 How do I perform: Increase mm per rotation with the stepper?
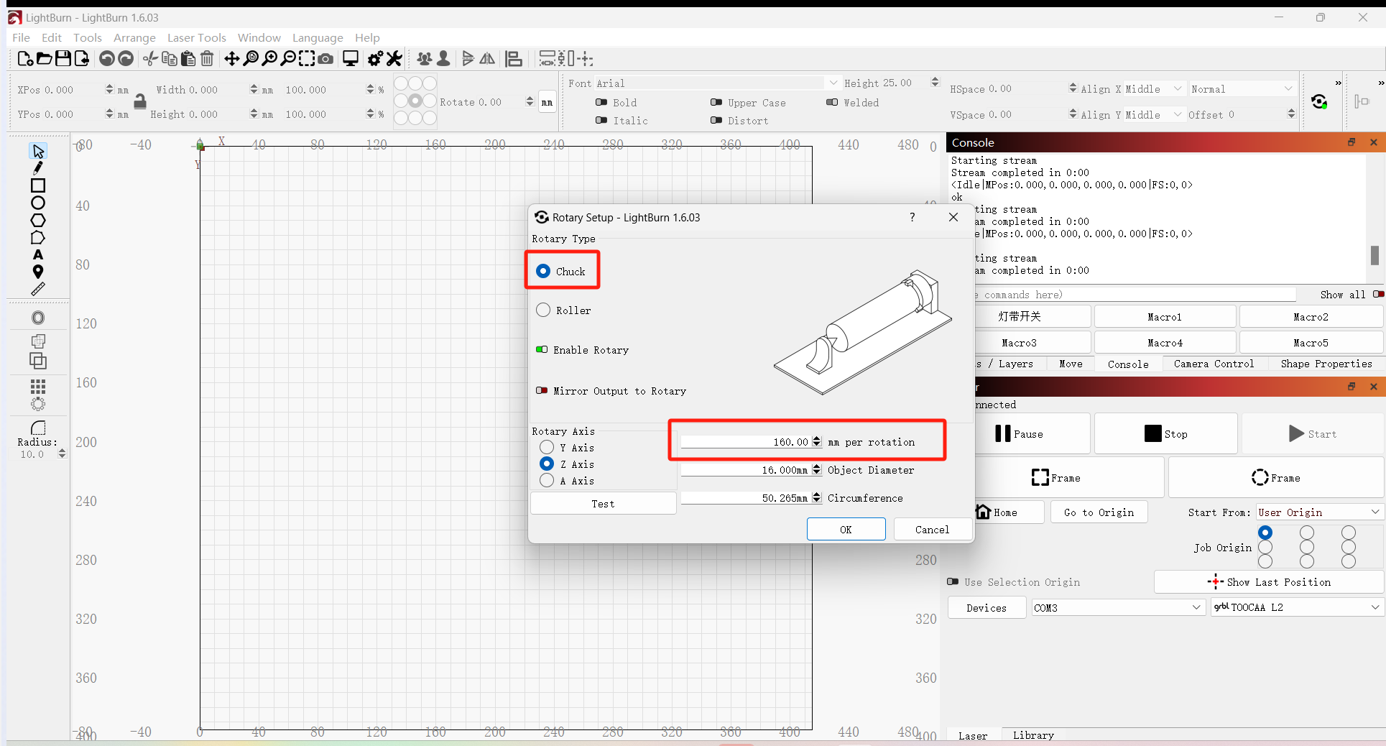coord(817,439)
